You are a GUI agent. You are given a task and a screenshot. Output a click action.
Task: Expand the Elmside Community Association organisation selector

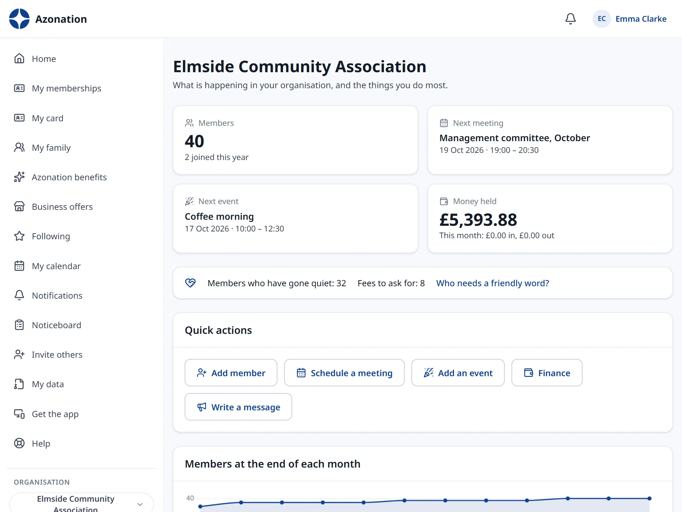tap(82, 503)
